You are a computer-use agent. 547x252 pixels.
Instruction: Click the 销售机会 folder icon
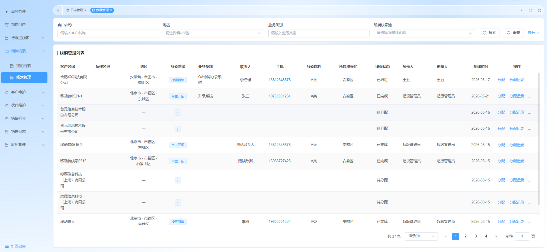click(7, 119)
